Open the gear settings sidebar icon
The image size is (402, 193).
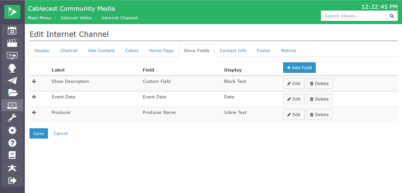point(12,130)
